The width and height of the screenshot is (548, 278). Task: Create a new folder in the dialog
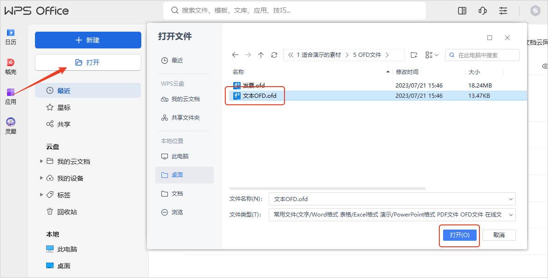tap(414, 54)
